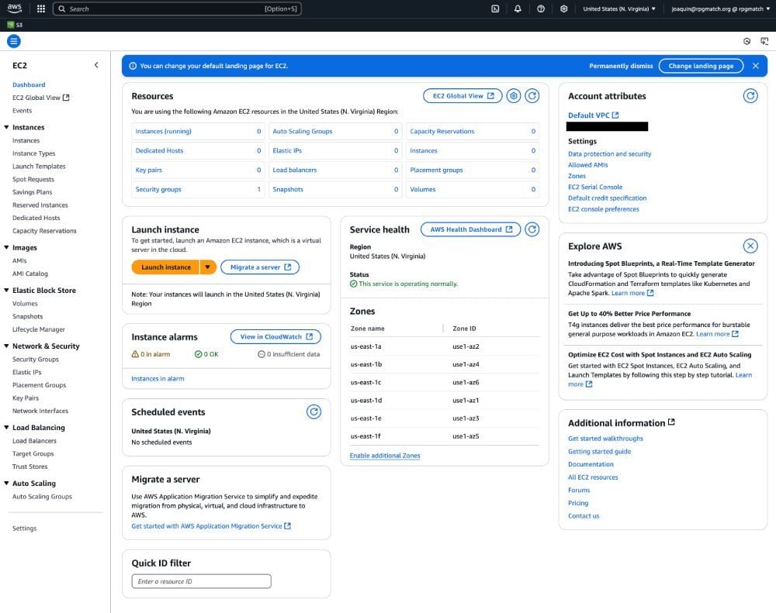Open the services grid menu
Image resolution: width=776 pixels, height=613 pixels.
click(x=41, y=9)
